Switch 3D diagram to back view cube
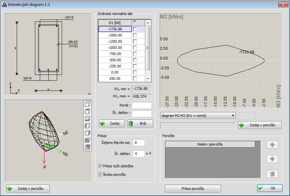290x196 pixels. (88, 147)
